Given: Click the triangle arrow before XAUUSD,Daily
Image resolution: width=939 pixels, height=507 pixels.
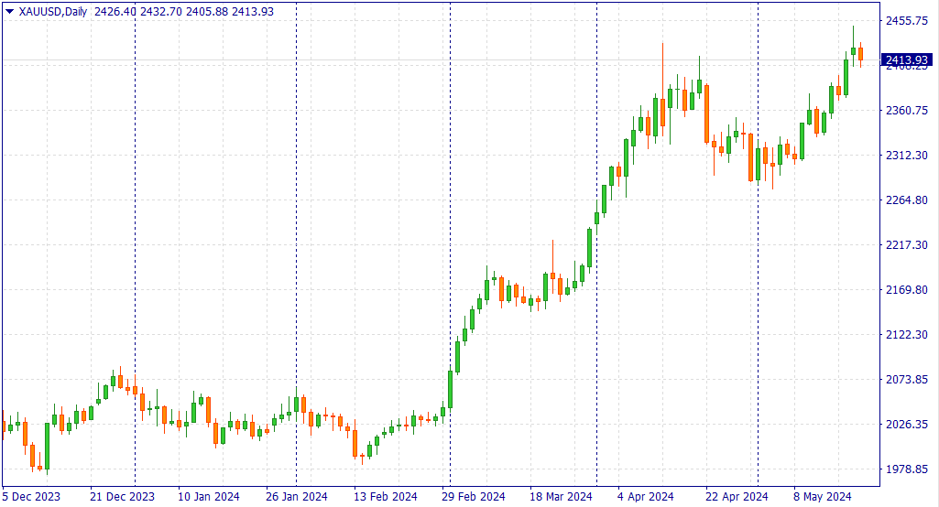Looking at the screenshot, I should click(x=9, y=11).
